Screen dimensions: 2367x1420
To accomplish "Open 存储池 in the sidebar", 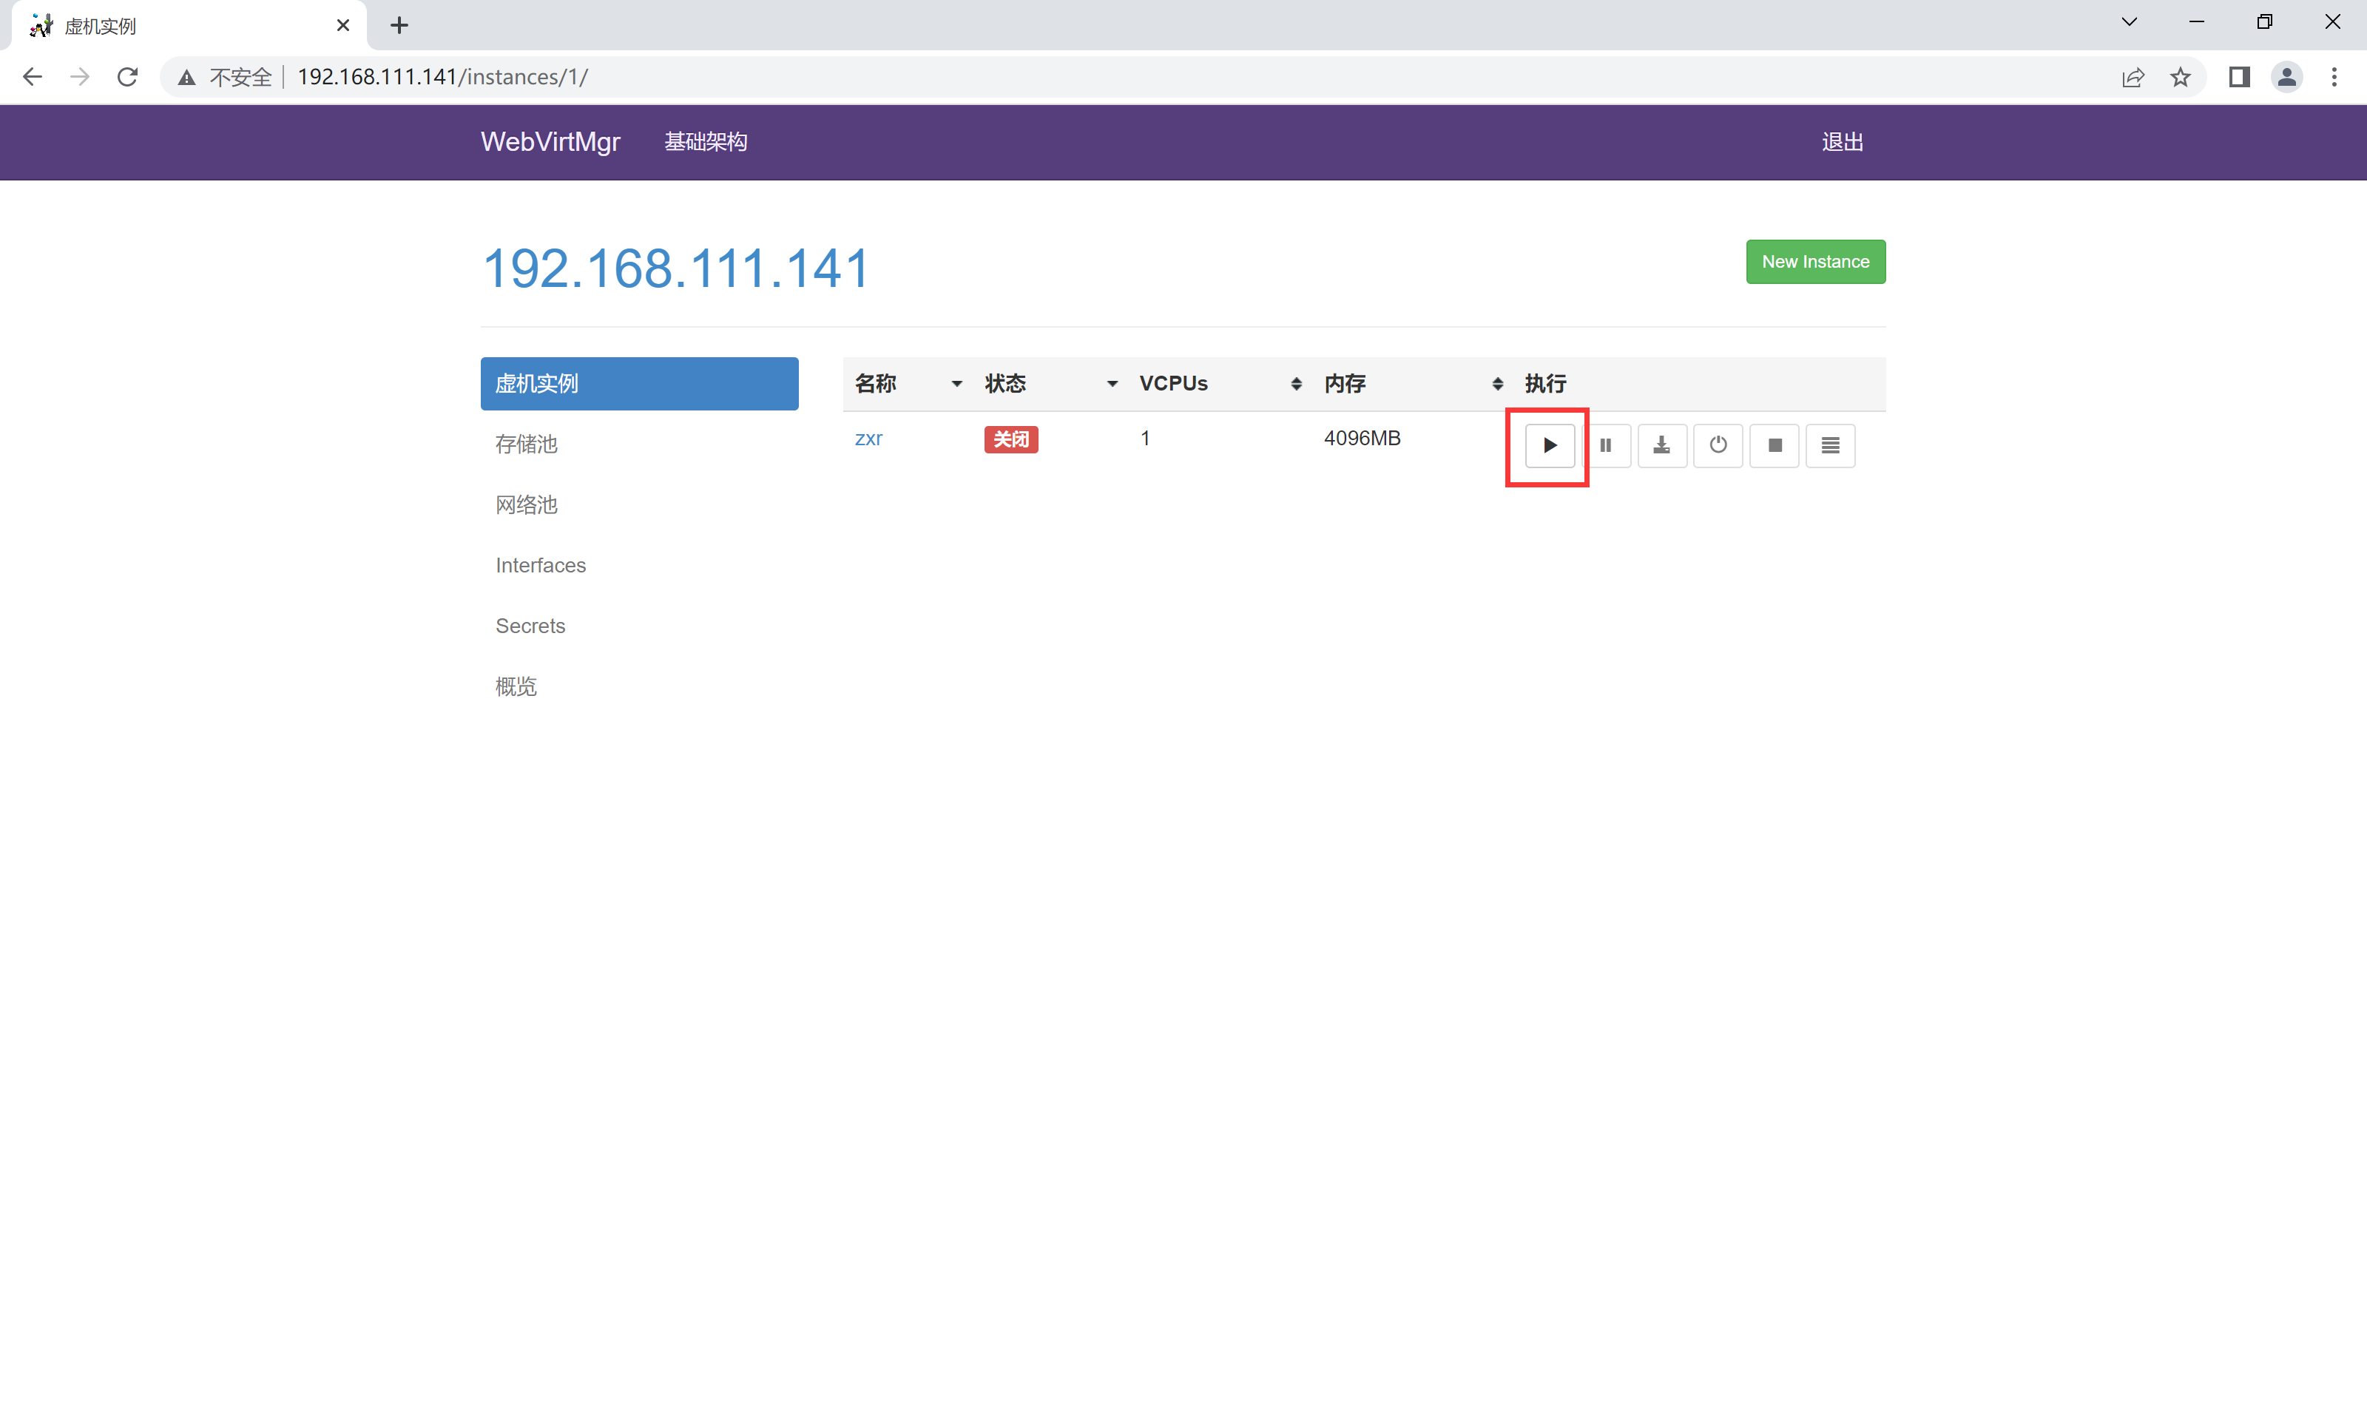I will tap(526, 444).
